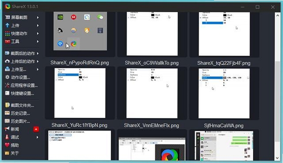Select the SjfHmaCaWA.png thumbnail
Viewport: 283px width, 163px height.
pos(224,93)
